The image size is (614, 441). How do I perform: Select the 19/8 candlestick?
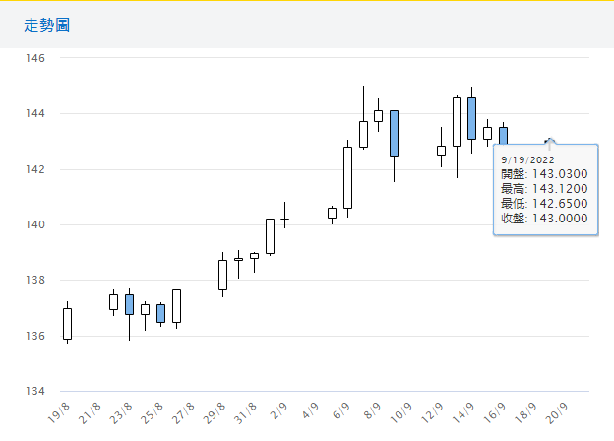[x=67, y=323]
